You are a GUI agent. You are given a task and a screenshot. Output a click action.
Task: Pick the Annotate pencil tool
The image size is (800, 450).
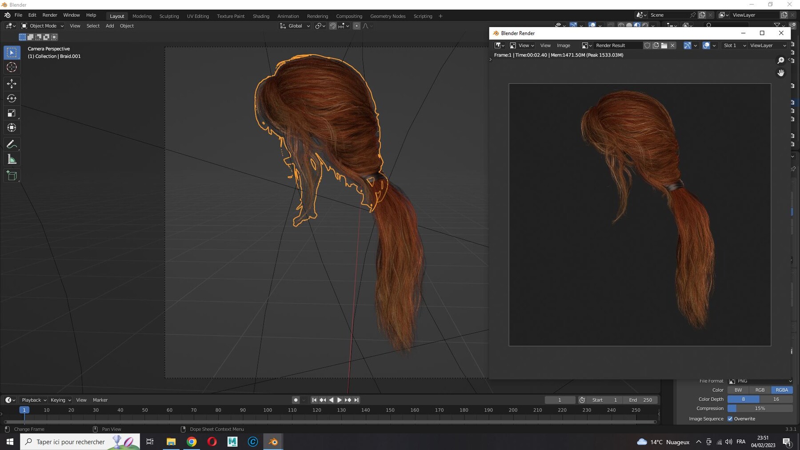click(12, 144)
